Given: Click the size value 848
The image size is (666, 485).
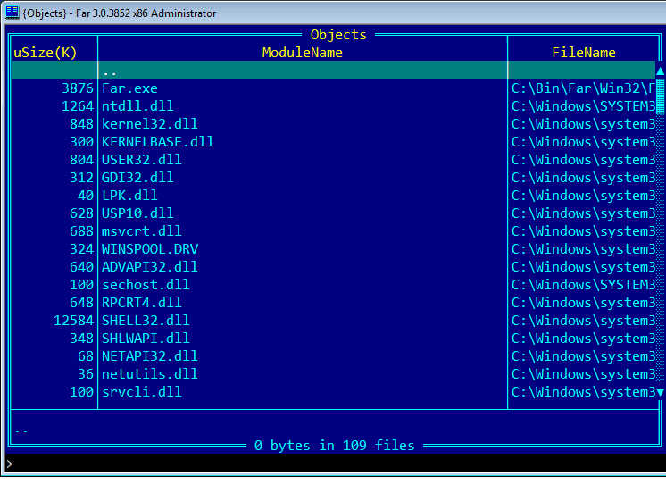Looking at the screenshot, I should 81,124.
